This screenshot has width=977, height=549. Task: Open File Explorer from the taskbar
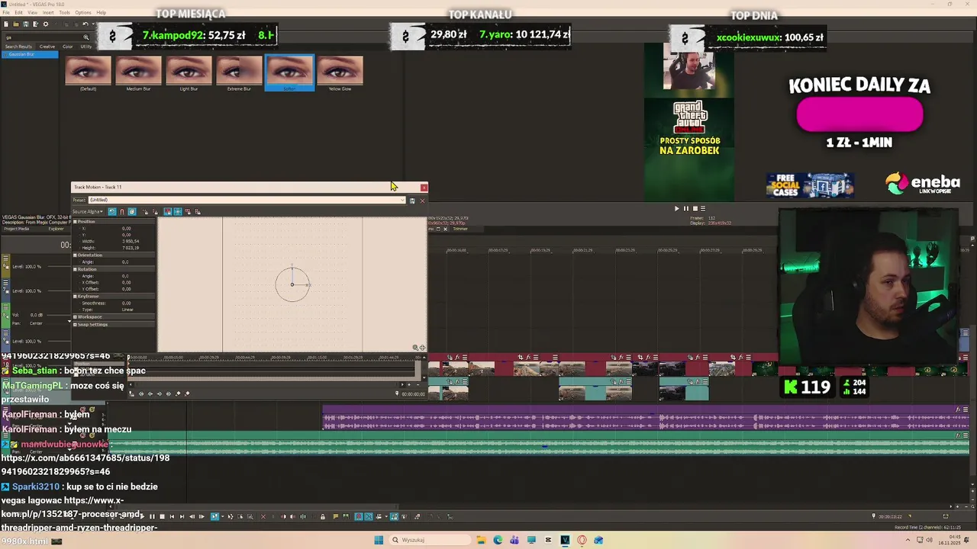[481, 540]
